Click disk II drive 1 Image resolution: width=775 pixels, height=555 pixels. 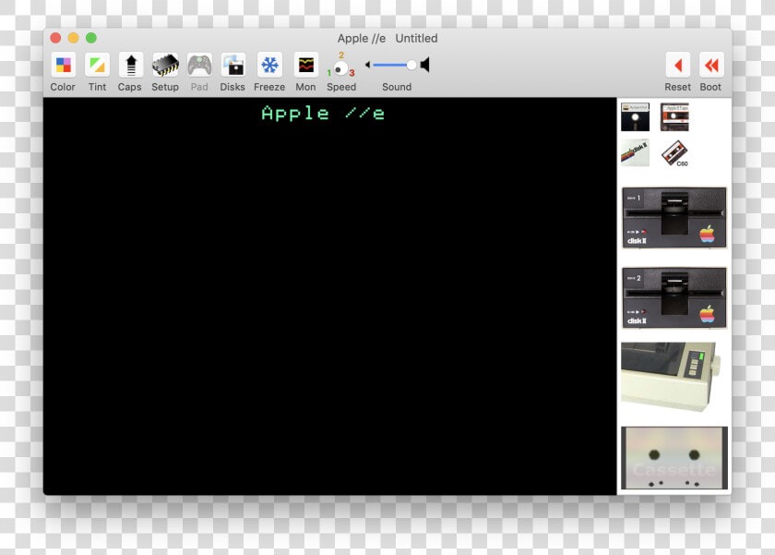point(674,218)
